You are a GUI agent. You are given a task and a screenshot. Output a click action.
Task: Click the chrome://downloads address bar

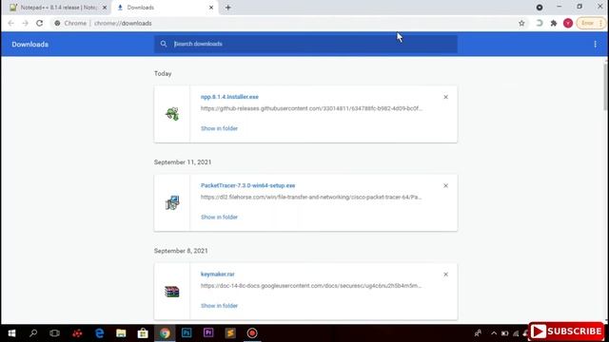tap(284, 23)
